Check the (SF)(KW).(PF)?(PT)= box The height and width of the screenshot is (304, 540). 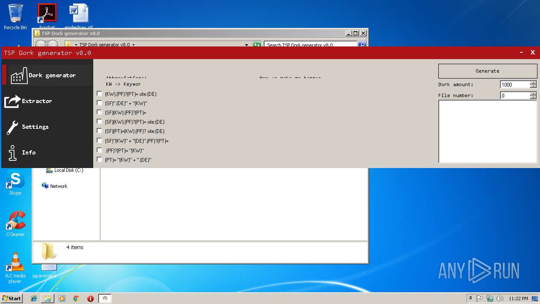(x=99, y=112)
